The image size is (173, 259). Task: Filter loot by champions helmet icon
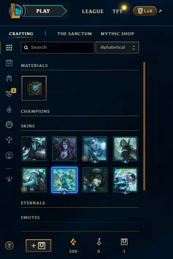(x=9, y=78)
